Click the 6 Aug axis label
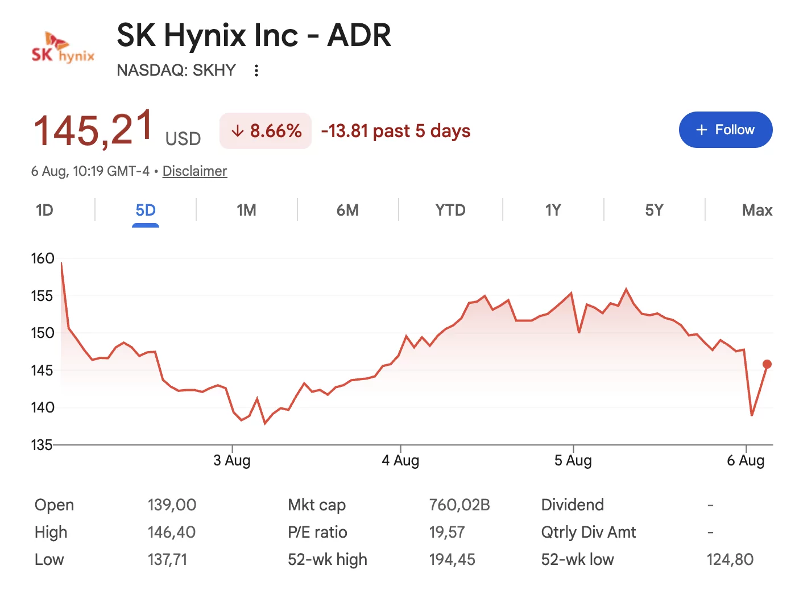This screenshot has height=594, width=795. point(746,460)
